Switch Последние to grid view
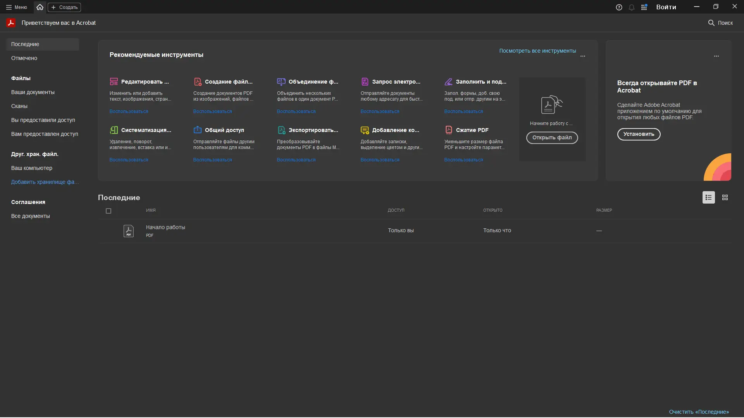 pyautogui.click(x=725, y=197)
